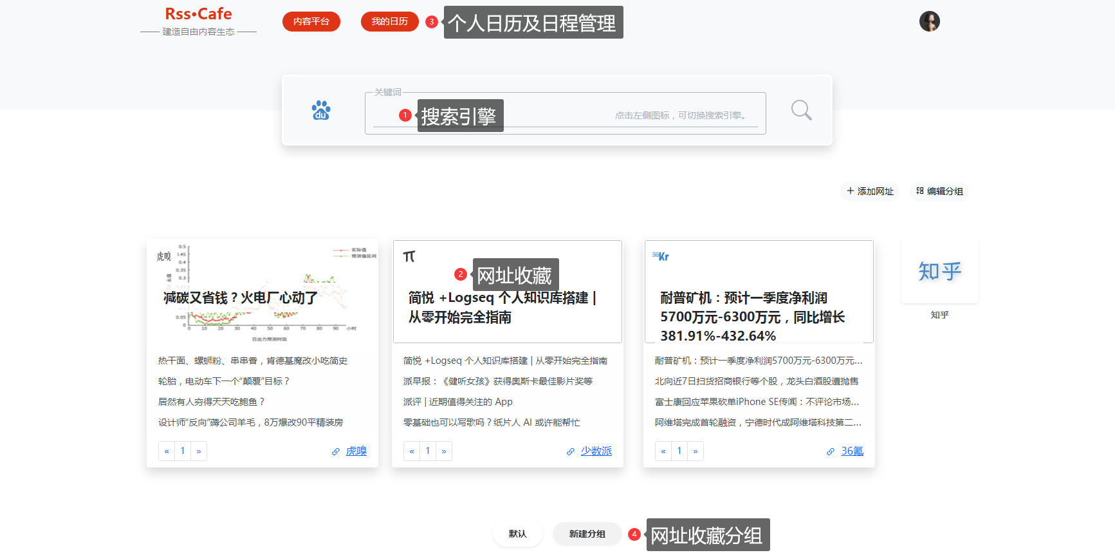This screenshot has height=555, width=1115.
Task: Click the 36Kr logo icon on card
Action: click(x=661, y=256)
